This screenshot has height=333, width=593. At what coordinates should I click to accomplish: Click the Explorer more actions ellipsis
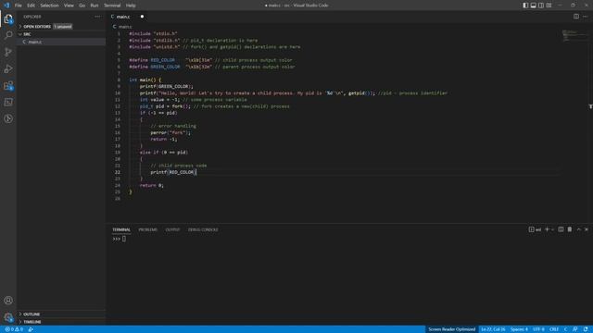(98, 17)
